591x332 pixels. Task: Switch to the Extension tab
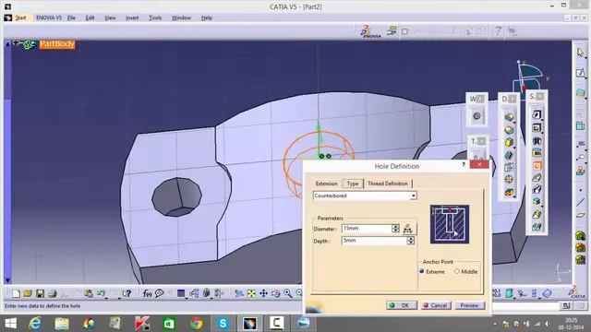pyautogui.click(x=326, y=184)
